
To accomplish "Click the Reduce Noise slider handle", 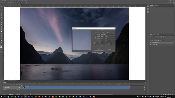I will pyautogui.click(x=101, y=45).
